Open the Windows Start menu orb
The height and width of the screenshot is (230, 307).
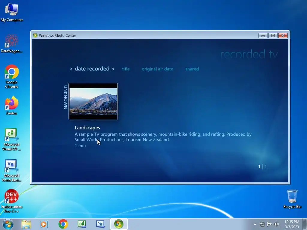pos(8,224)
